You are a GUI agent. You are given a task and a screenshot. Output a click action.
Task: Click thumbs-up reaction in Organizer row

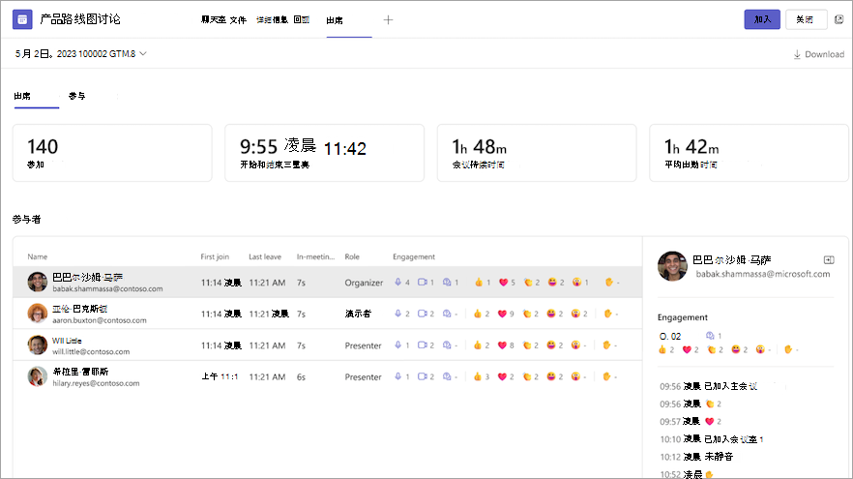pos(479,282)
